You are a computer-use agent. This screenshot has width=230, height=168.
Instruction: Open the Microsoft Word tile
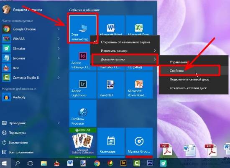(111, 25)
